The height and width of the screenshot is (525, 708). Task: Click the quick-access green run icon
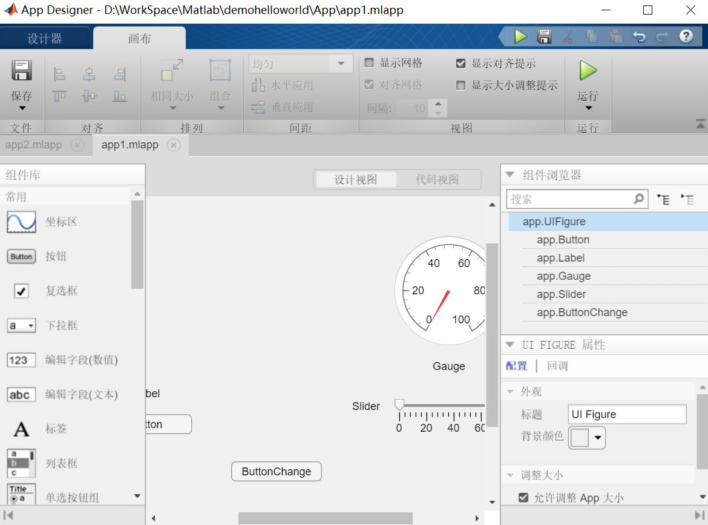[x=520, y=36]
